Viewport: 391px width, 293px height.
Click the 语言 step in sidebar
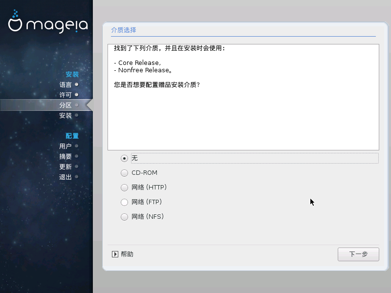click(x=65, y=84)
